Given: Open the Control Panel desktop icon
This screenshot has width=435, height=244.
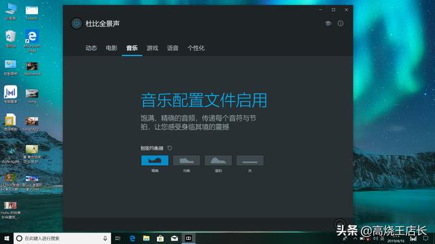Looking at the screenshot, I should (x=11, y=67).
